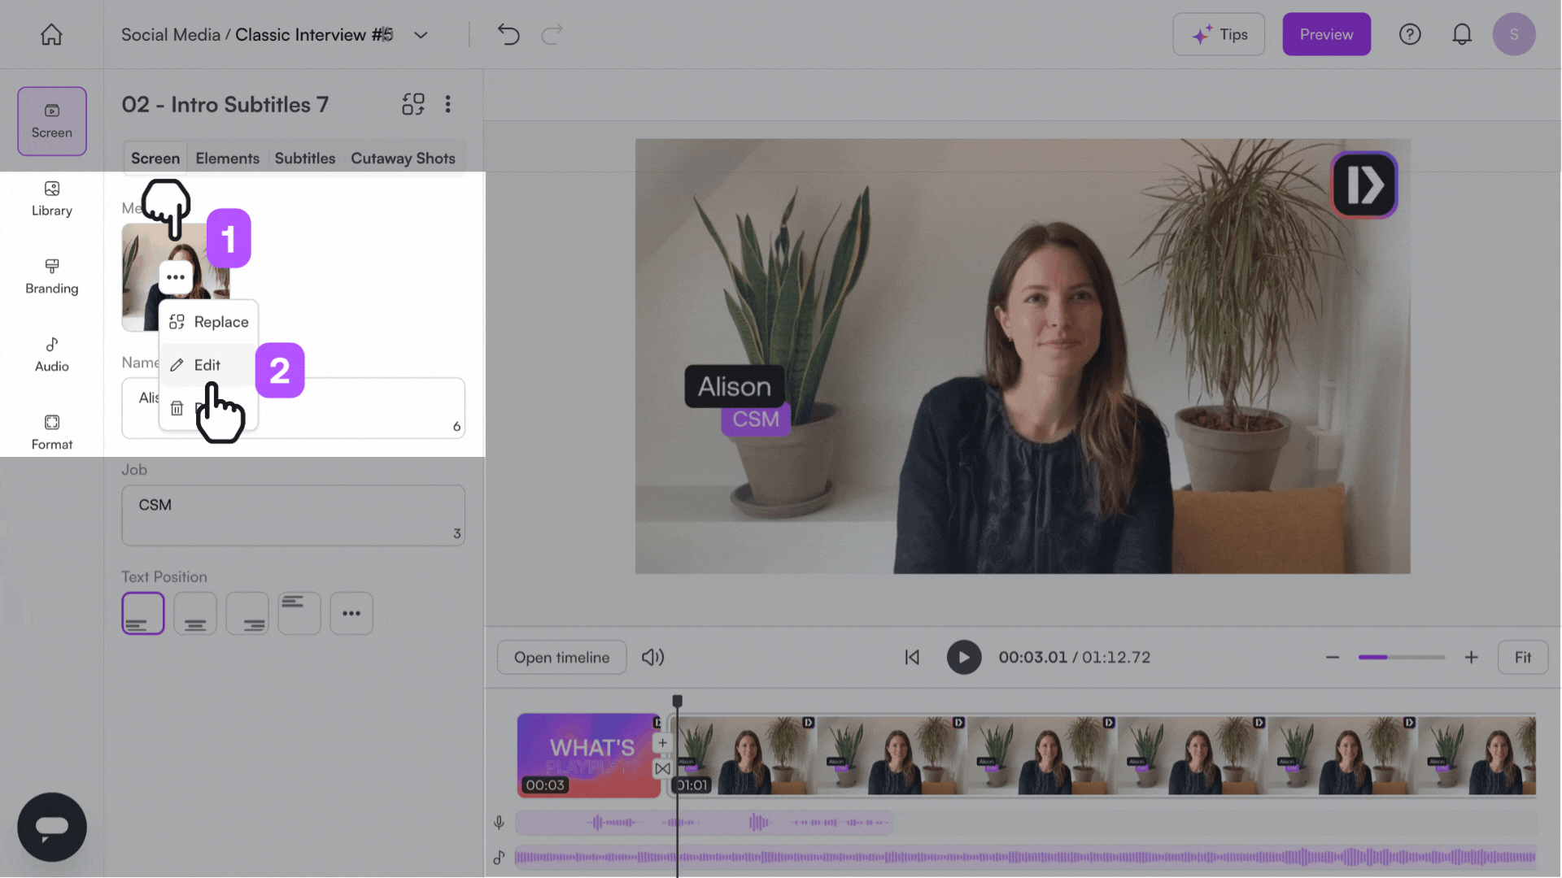Screen dimensions: 1562x878
Task: Select bottom-left text position
Action: [x=143, y=613]
